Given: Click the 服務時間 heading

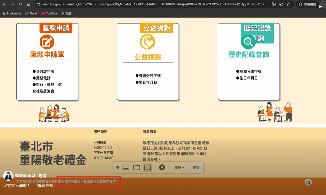Looking at the screenshot, I should tap(101, 132).
